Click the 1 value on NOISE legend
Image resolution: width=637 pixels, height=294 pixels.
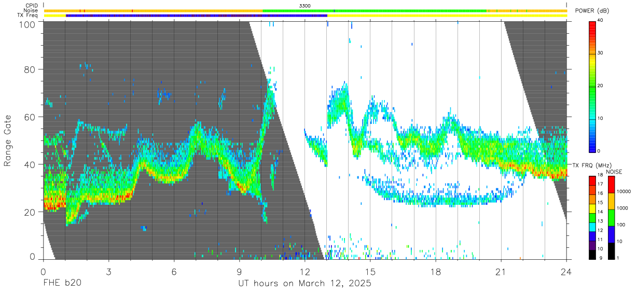[x=618, y=258]
